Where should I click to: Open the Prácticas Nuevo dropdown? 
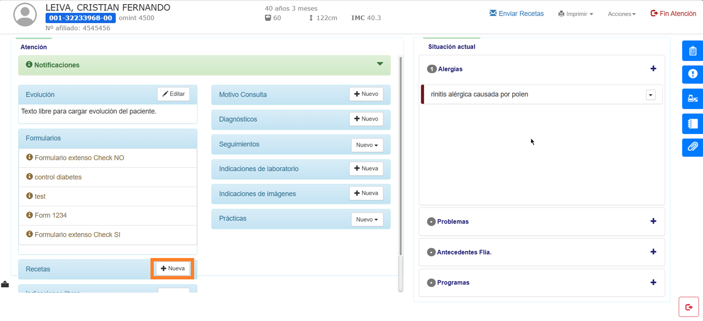pyautogui.click(x=367, y=220)
